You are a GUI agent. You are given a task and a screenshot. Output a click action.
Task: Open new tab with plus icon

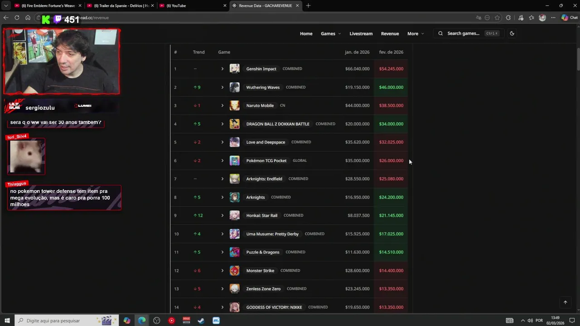tap(308, 5)
